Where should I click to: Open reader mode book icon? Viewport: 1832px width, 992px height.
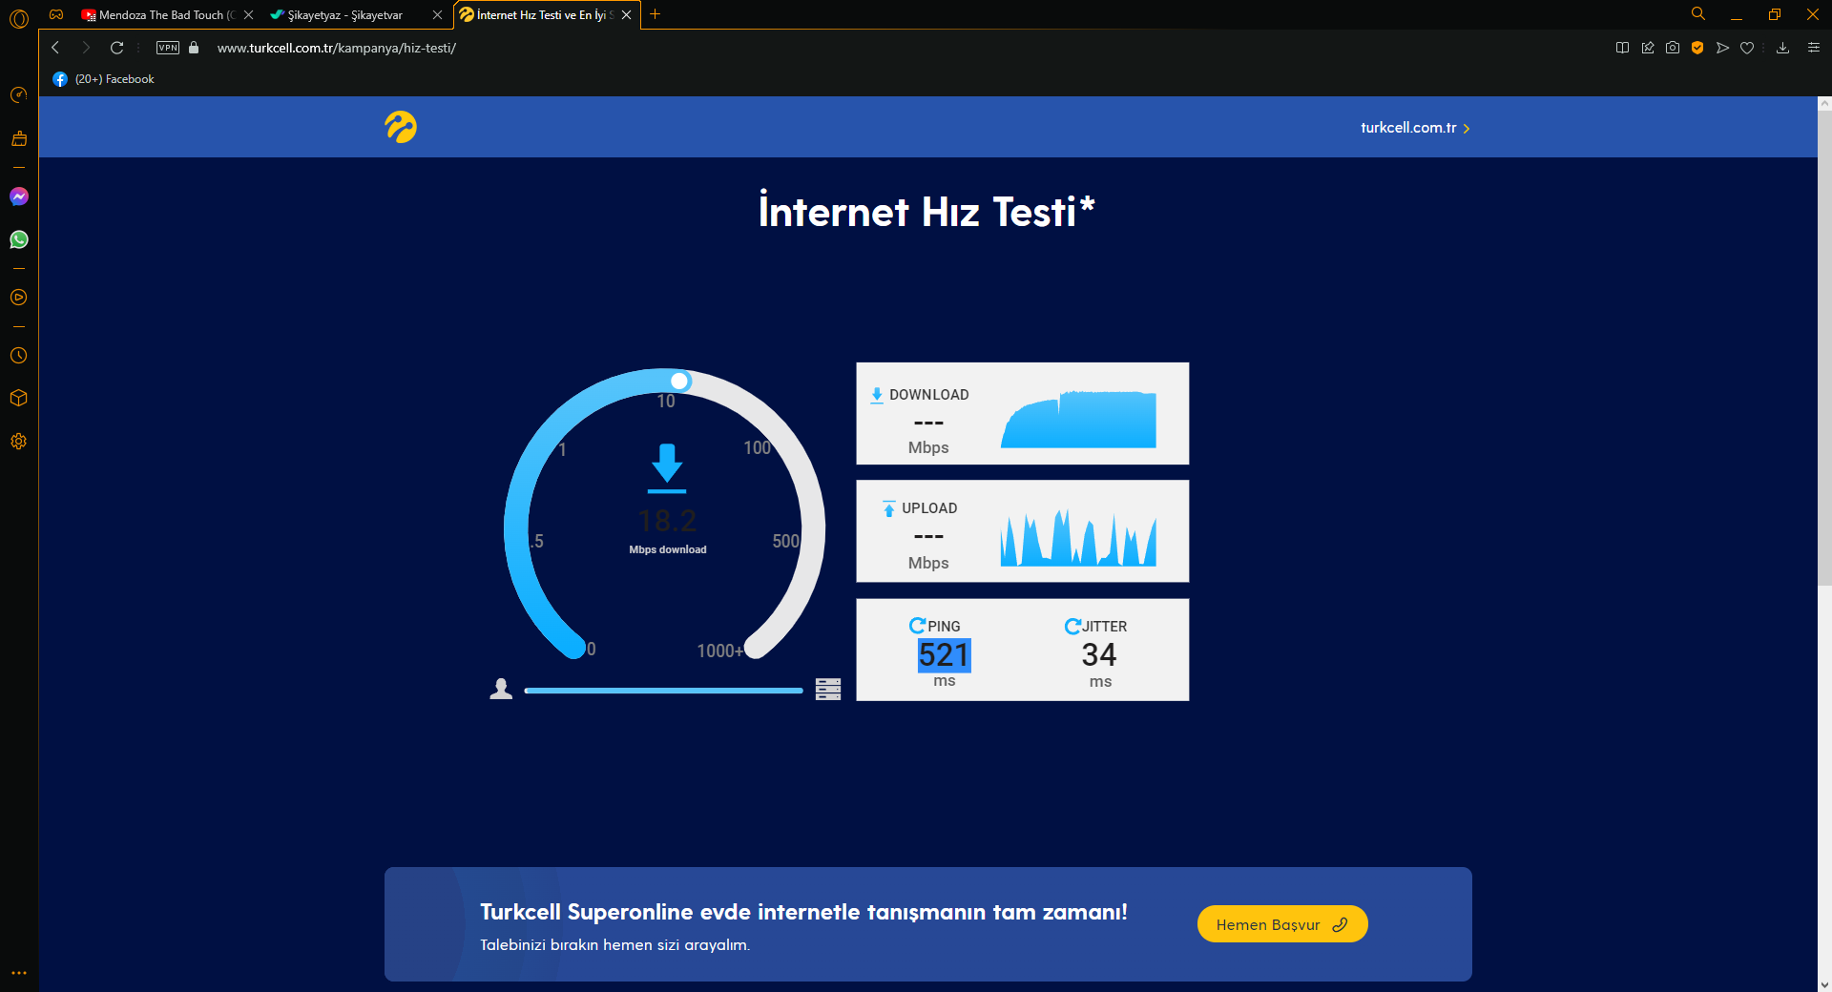tap(1622, 48)
